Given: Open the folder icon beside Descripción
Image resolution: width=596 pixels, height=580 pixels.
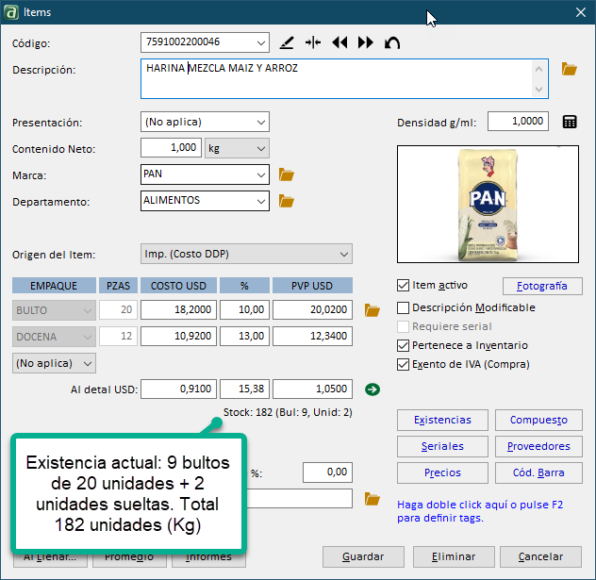Looking at the screenshot, I should tap(569, 69).
